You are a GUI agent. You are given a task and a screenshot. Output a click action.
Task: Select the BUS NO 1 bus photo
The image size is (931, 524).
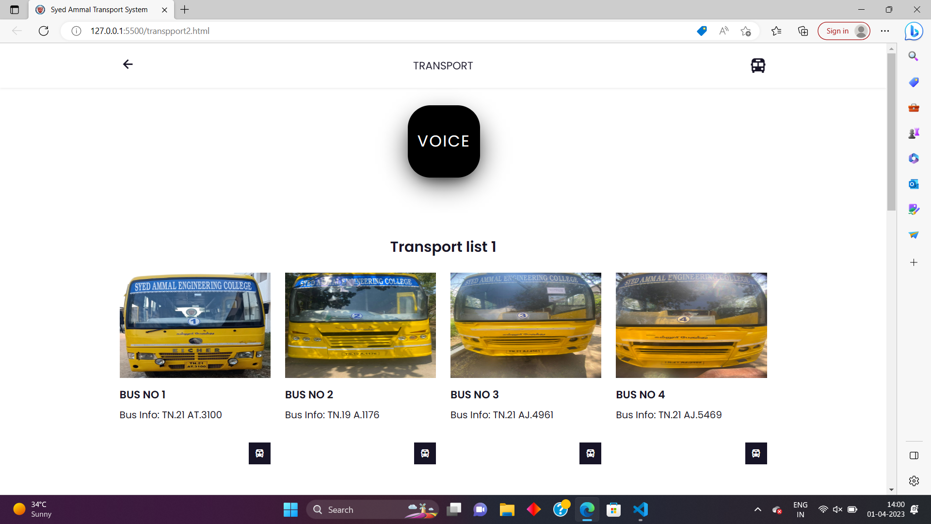[x=195, y=325]
